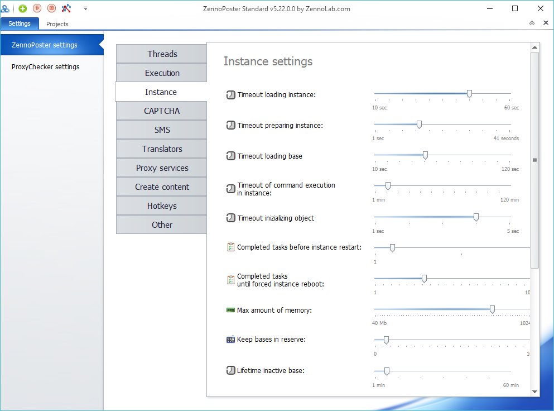554x411 pixels.
Task: Switch to the Settings tab
Action: [20, 23]
